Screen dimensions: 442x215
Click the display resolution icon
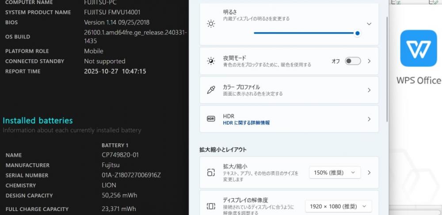click(211, 206)
